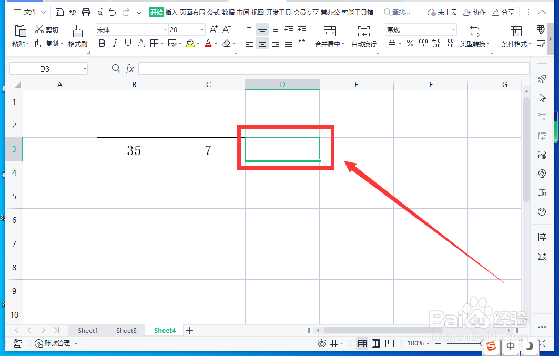559x356 pixels.
Task: Switch to the 页面布局 tab
Action: 192,13
